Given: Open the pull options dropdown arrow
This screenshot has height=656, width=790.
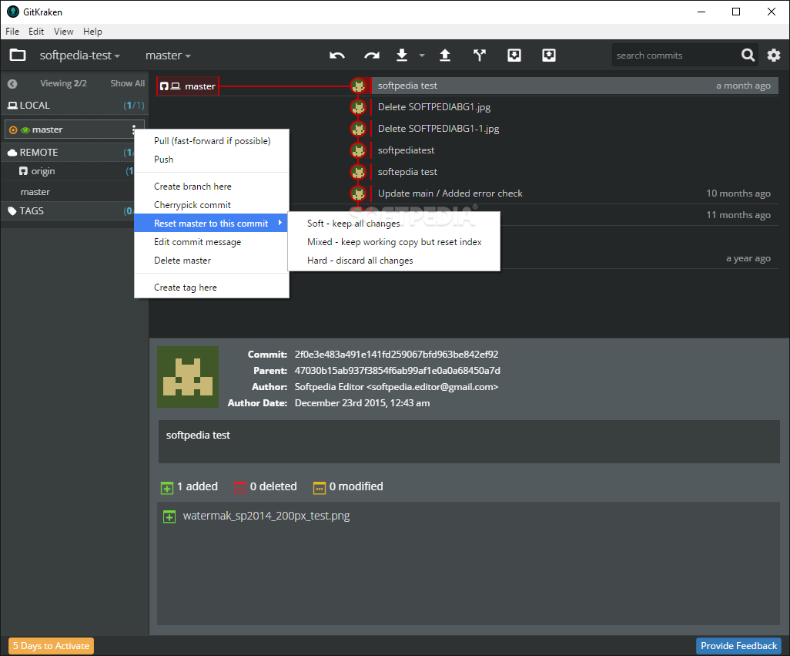Looking at the screenshot, I should click(422, 56).
